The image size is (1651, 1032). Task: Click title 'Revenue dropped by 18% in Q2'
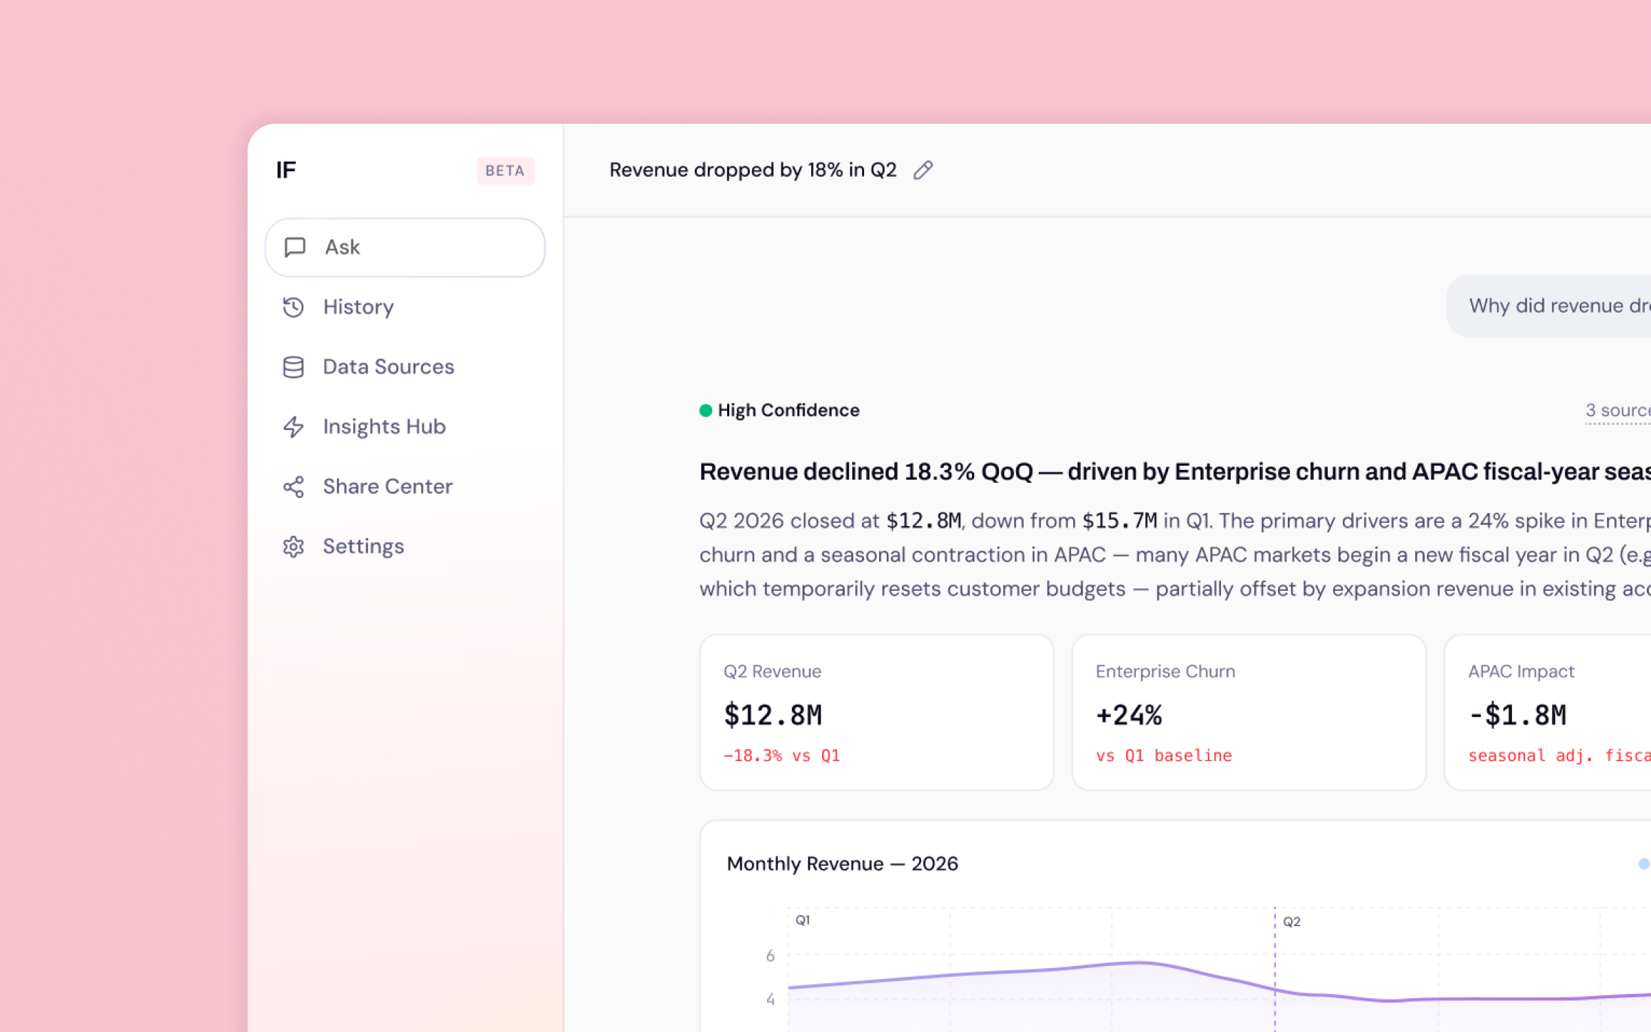click(x=753, y=170)
